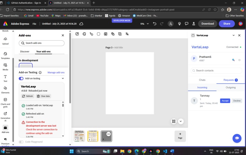The image size is (246, 155).
Task: Open the page 3 thumbnail options menu
Action: [109, 134]
